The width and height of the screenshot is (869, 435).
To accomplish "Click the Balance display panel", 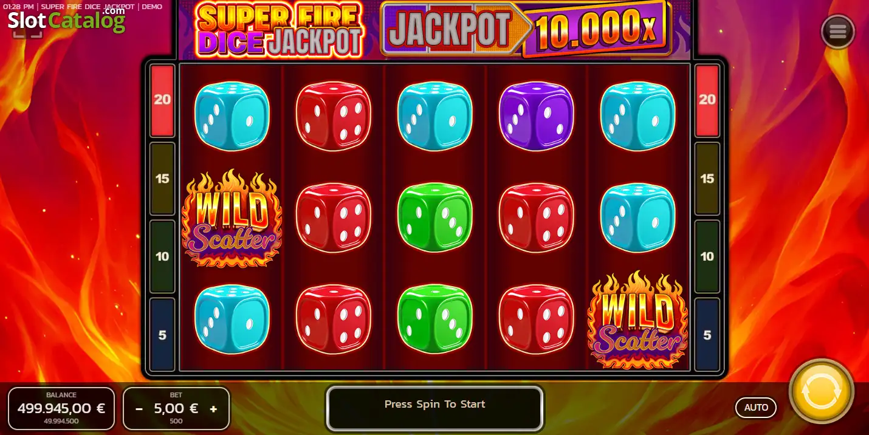I will tap(61, 408).
